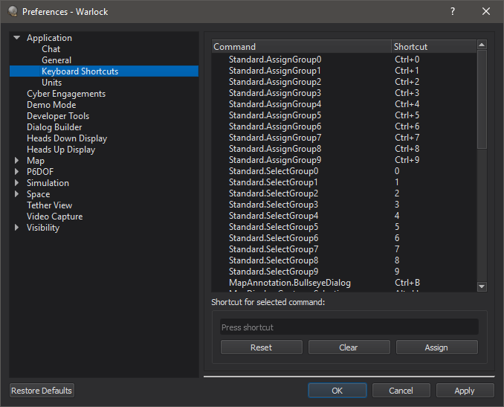
Task: Select Demo Mode category
Action: tap(51, 105)
